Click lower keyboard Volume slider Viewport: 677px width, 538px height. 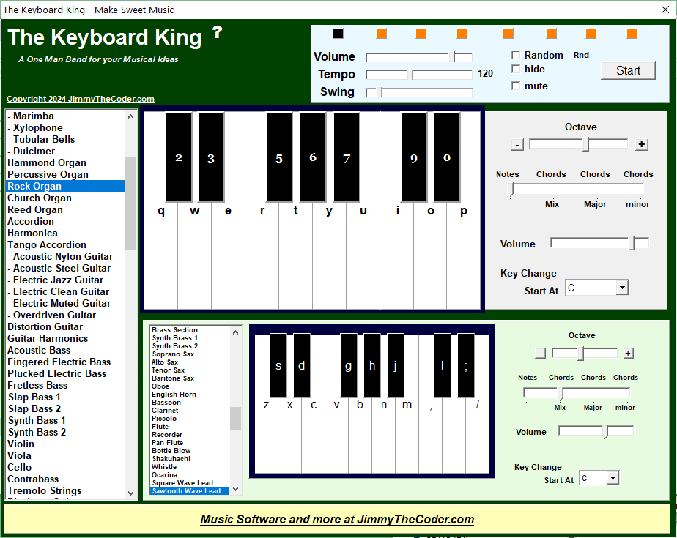coord(596,430)
